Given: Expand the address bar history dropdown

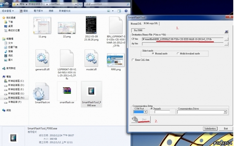Looking at the screenshot, I should click(76, 4).
